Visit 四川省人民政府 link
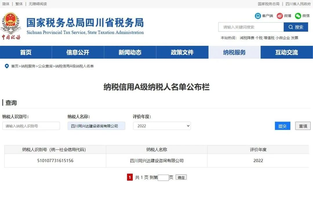313x203 pixels. click(298, 4)
